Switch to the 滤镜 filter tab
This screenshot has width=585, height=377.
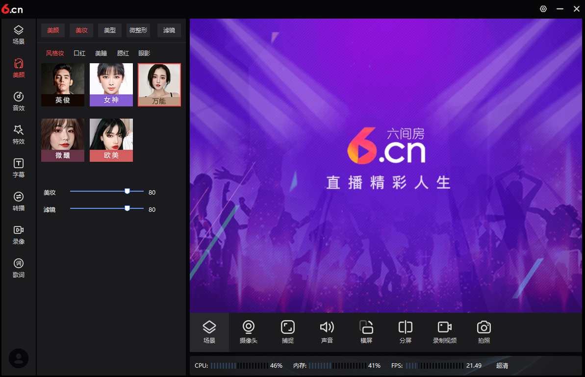(169, 30)
